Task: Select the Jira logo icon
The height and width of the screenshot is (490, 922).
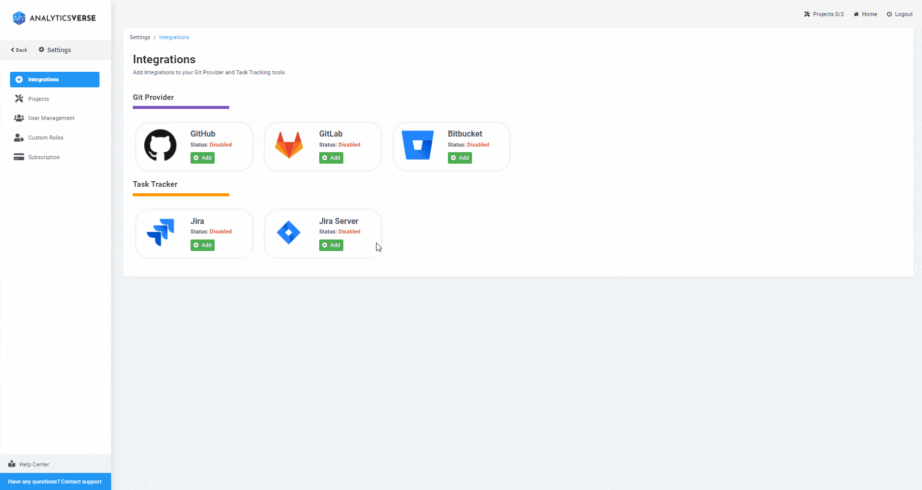Action: point(160,232)
